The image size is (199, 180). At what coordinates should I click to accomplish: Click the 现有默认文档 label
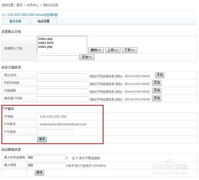13,48
